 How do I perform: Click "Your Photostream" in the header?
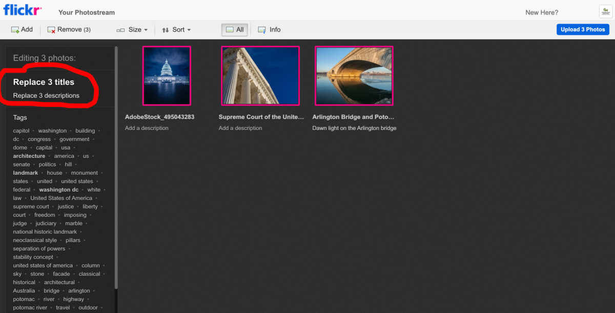[x=86, y=12]
